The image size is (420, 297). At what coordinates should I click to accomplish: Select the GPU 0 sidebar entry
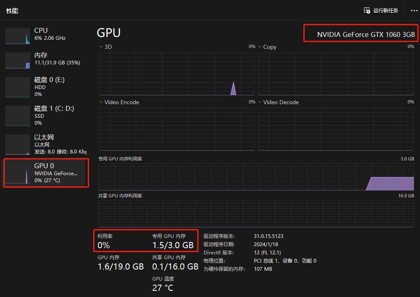point(46,173)
